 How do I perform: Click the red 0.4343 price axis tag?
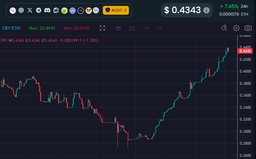tap(245, 51)
